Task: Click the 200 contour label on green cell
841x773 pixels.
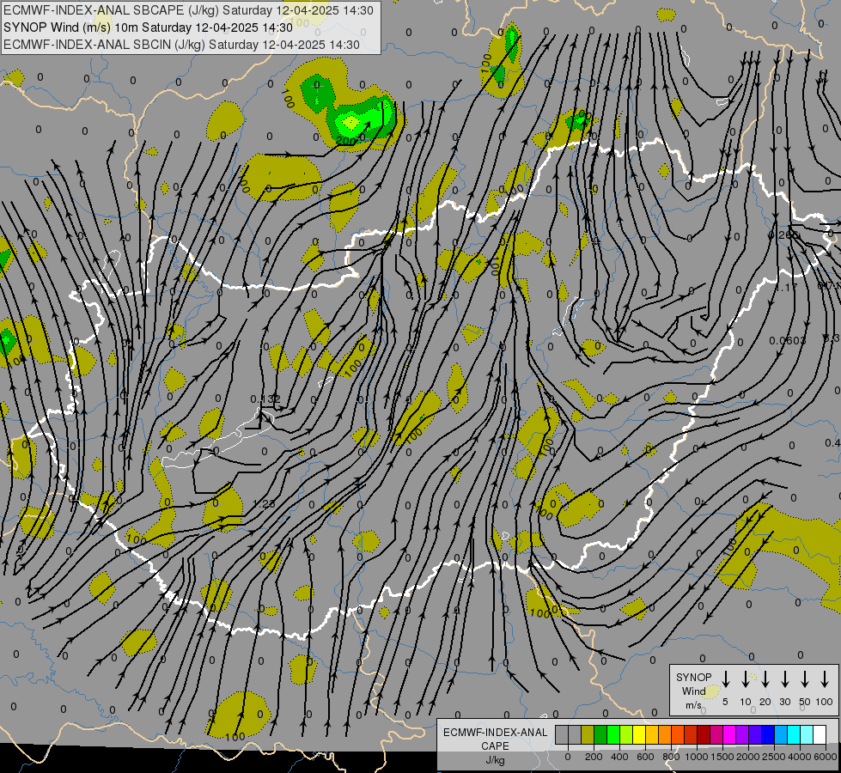Action: coord(346,141)
